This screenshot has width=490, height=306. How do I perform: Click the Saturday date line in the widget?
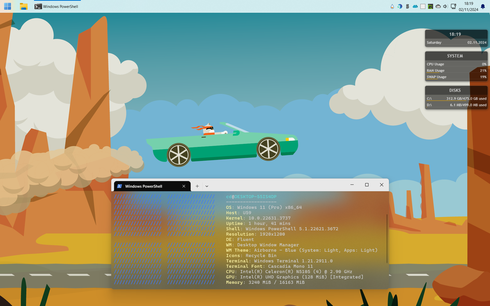click(x=456, y=42)
